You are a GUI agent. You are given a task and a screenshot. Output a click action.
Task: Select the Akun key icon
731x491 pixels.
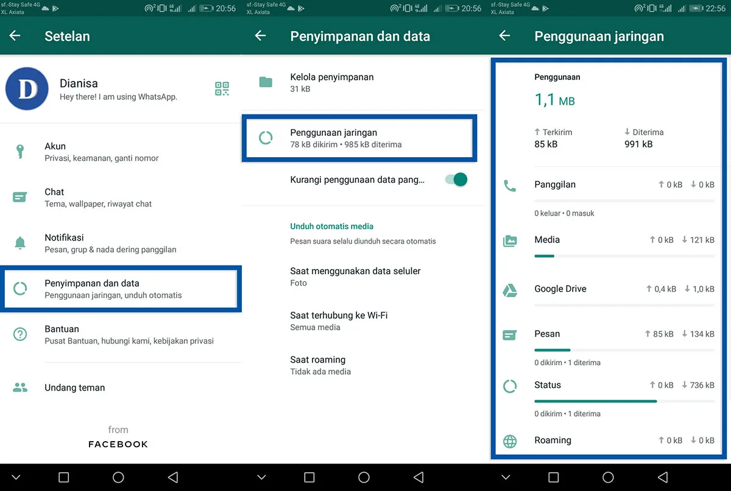[x=20, y=151]
